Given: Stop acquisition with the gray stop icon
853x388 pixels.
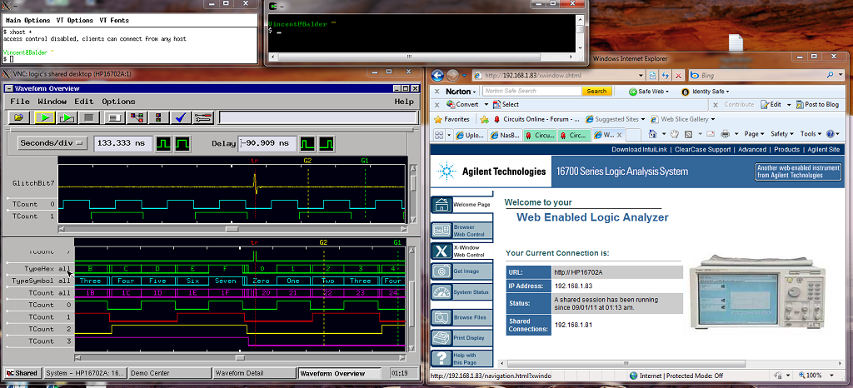Looking at the screenshot, I should tap(90, 117).
